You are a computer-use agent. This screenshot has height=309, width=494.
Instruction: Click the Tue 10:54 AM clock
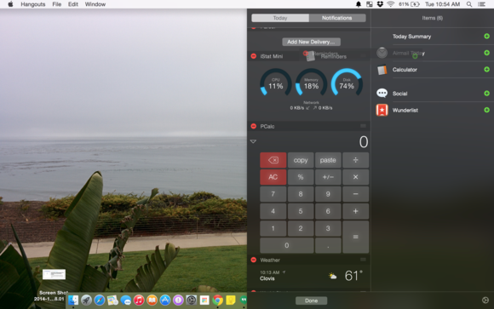pos(442,4)
